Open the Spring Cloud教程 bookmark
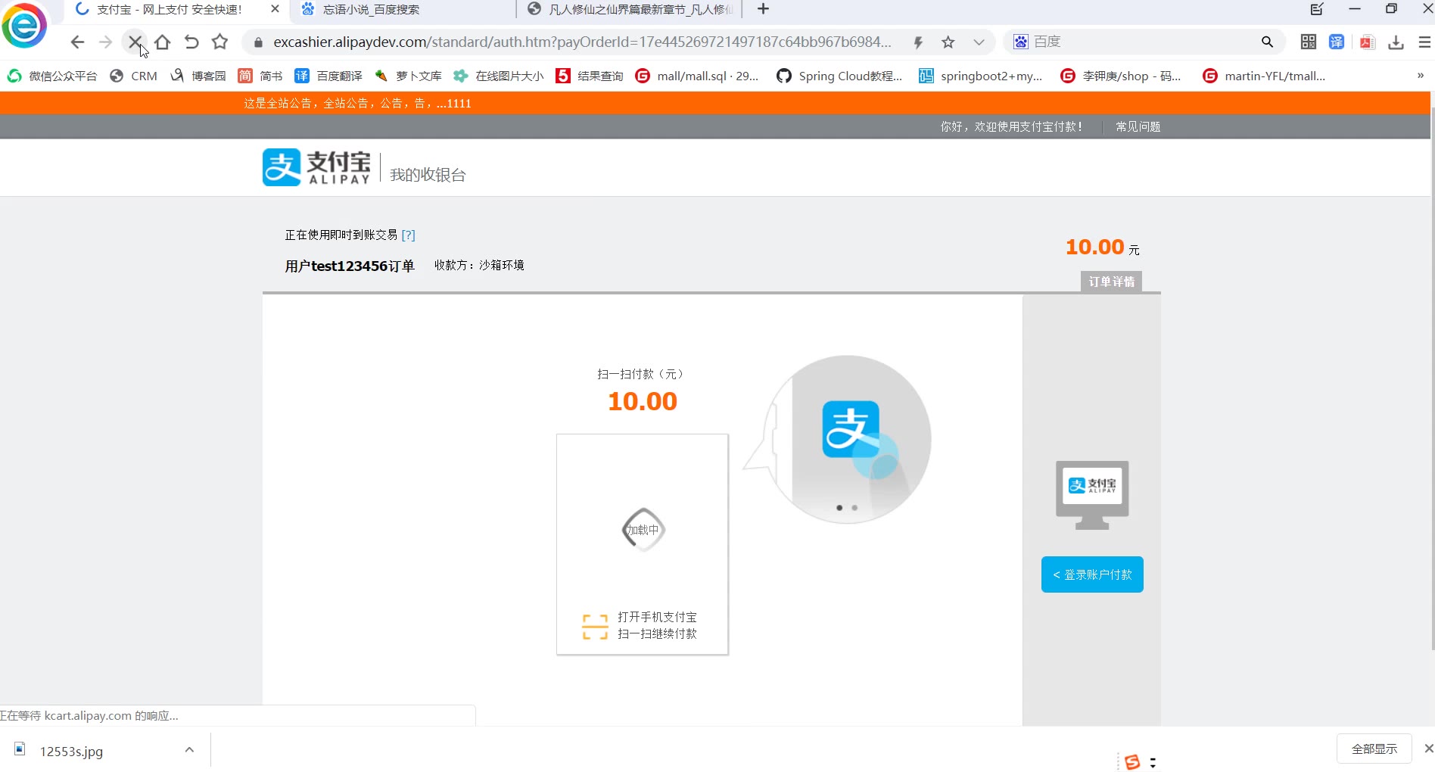 (x=839, y=76)
